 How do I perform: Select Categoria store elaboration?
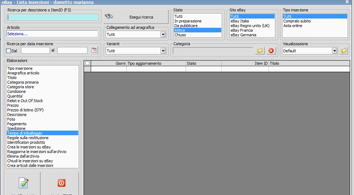click(x=42, y=87)
